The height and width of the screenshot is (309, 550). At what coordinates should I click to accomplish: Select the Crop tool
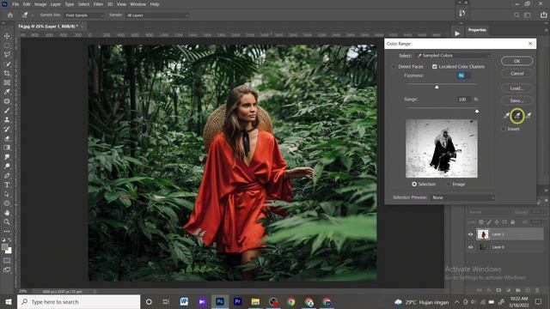click(7, 73)
